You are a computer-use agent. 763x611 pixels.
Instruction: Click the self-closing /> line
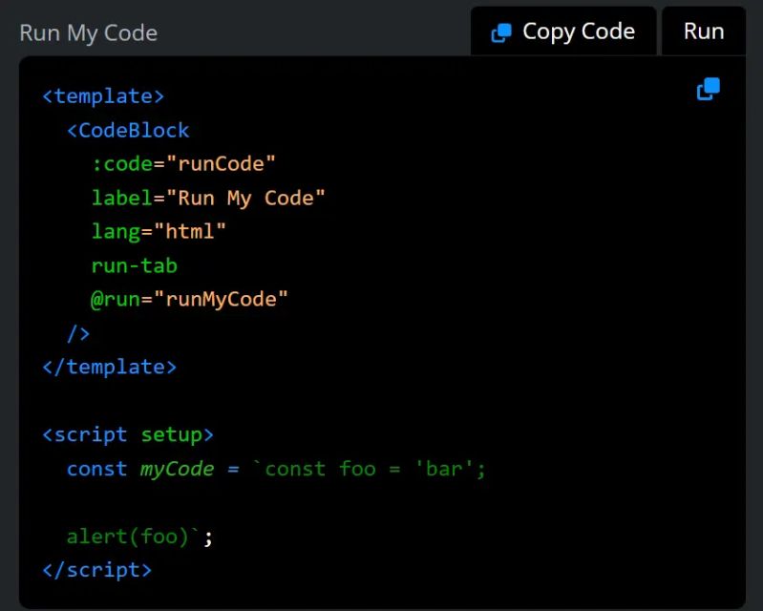point(78,334)
